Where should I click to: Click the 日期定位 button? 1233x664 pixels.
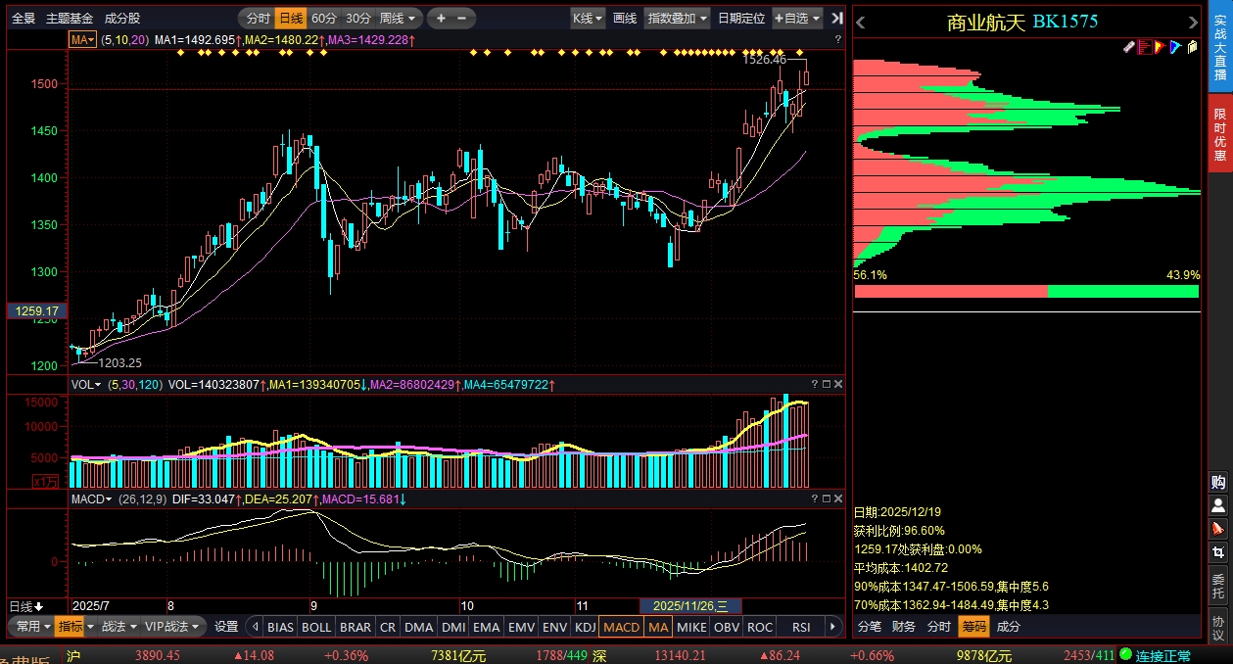[x=741, y=18]
